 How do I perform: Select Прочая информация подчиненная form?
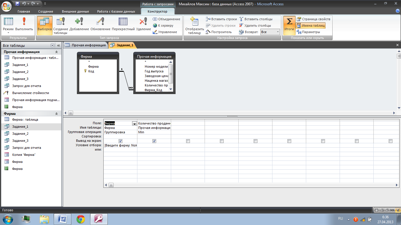pyautogui.click(x=31, y=100)
